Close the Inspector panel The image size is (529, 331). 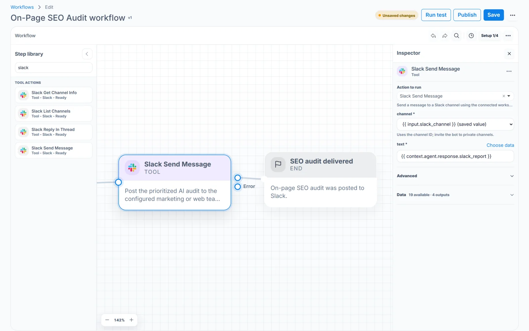pyautogui.click(x=509, y=54)
